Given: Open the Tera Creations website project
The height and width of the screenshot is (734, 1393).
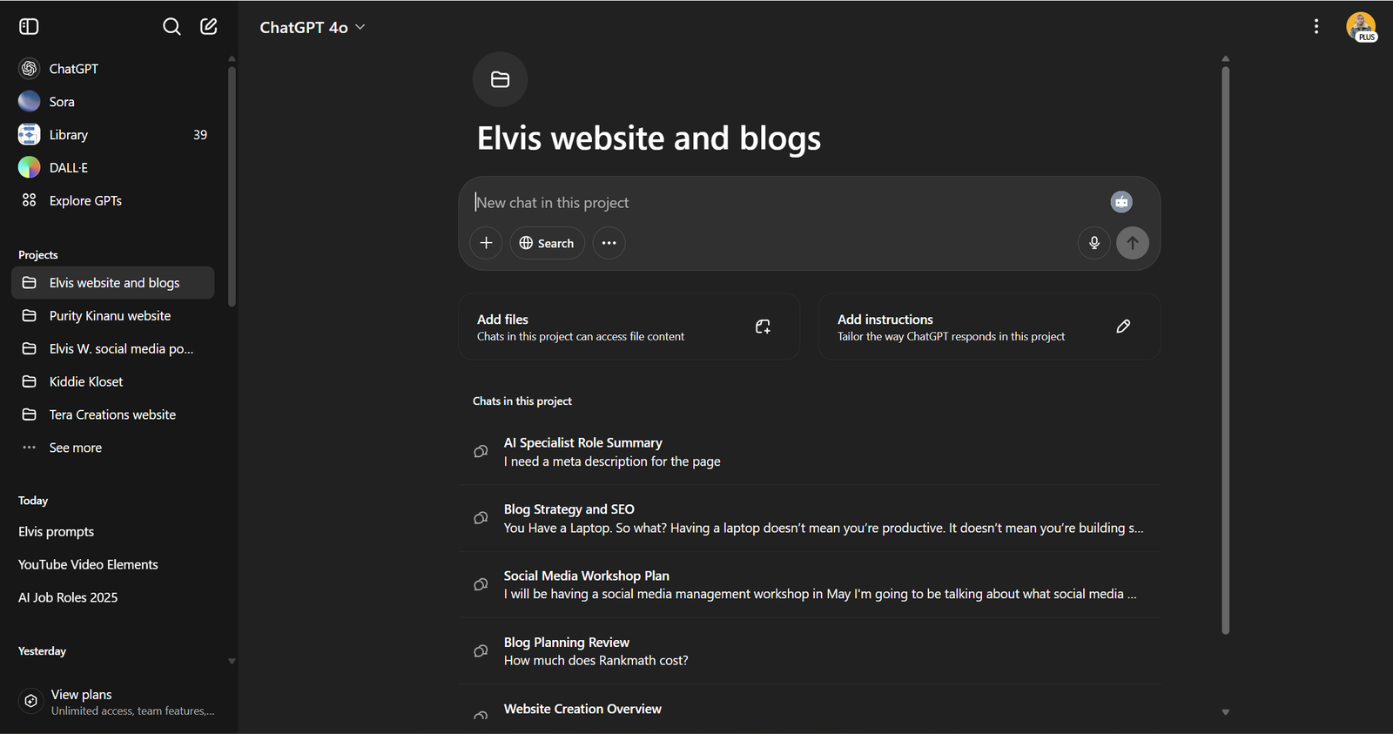Looking at the screenshot, I should point(113,414).
